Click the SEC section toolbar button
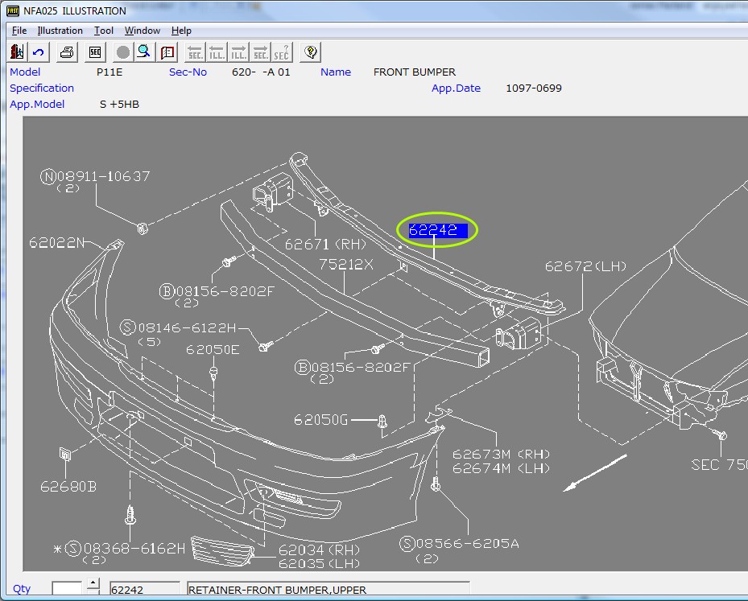This screenshot has height=601, width=748. coord(95,53)
